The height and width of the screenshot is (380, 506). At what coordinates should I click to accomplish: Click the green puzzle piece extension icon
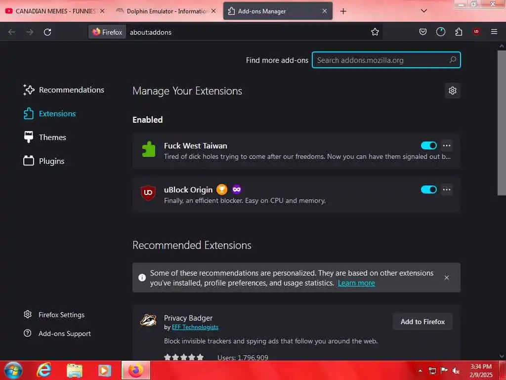148,149
